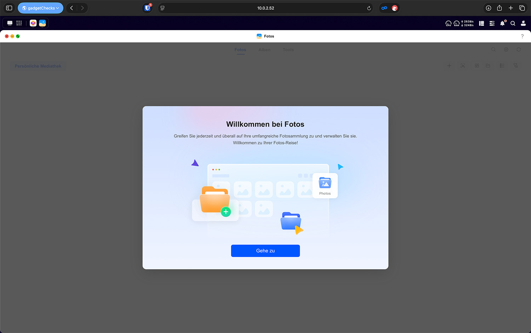This screenshot has width=531, height=333.
Task: Open the apps grid launcher
Action: (19, 23)
